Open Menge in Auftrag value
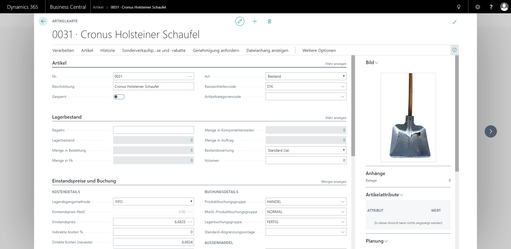This screenshot has width=511, height=249. point(344,140)
